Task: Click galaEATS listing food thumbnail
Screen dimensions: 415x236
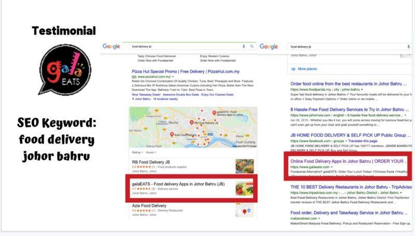Action: click(244, 188)
